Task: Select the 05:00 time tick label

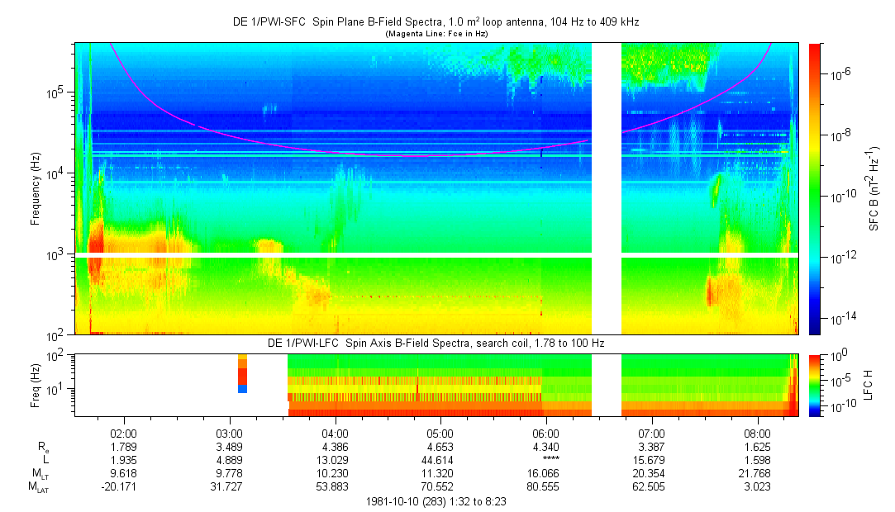Action: click(440, 433)
